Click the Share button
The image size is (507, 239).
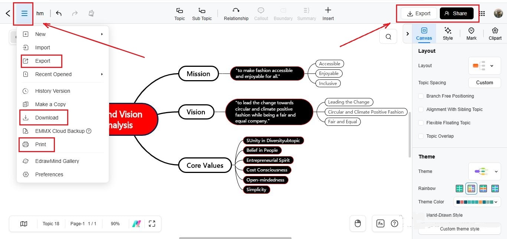coord(457,13)
